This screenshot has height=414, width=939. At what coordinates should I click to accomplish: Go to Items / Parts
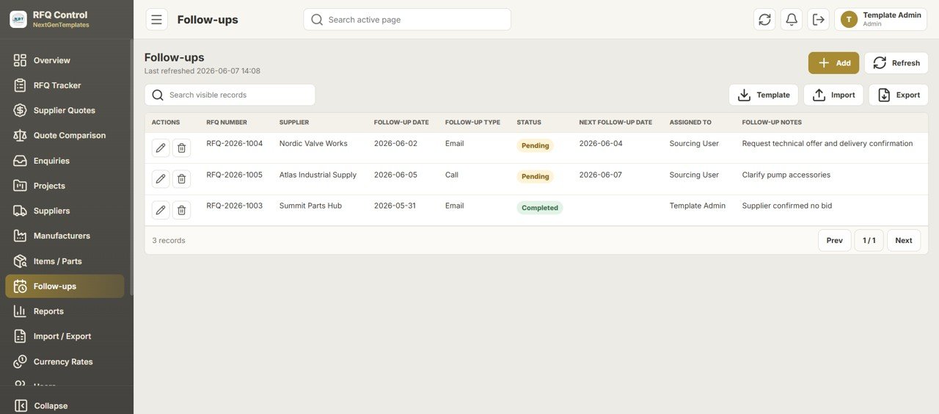tap(65, 261)
